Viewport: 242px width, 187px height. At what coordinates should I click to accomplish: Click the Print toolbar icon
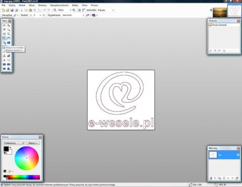click(16, 10)
